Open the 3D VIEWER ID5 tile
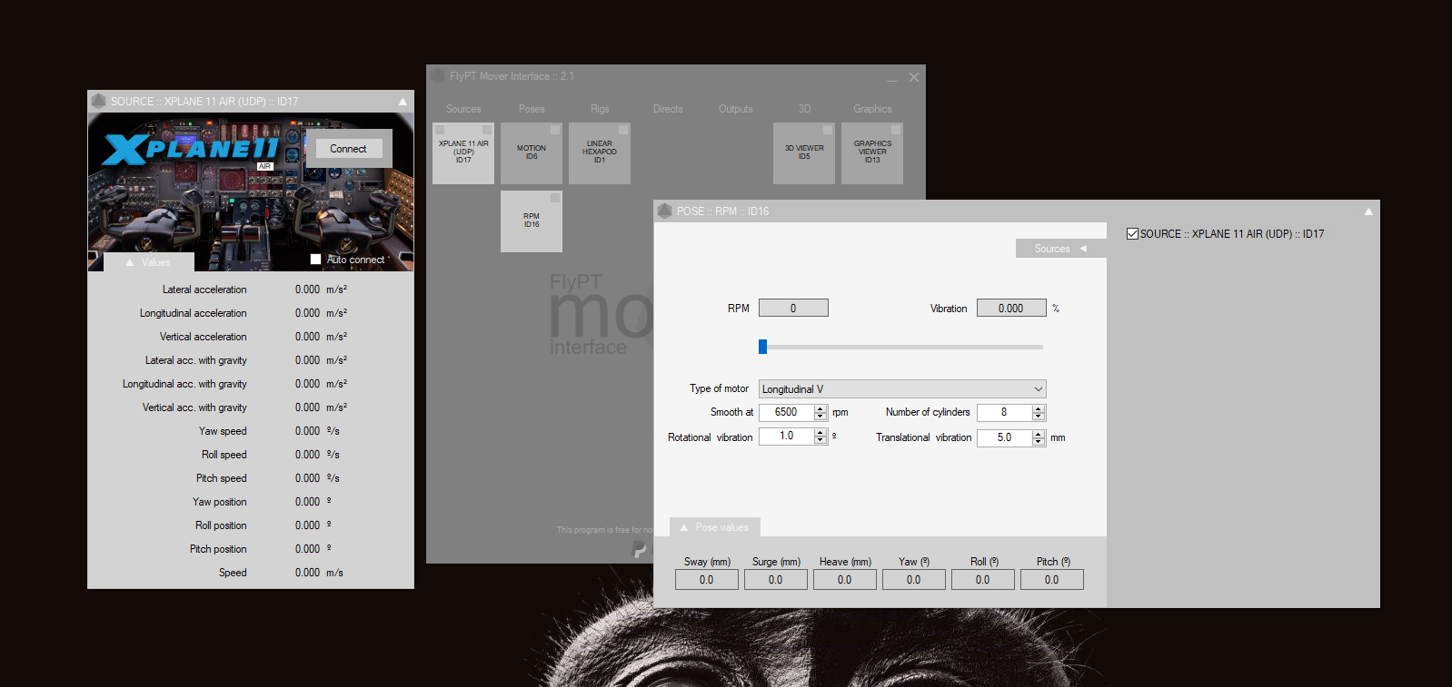Image resolution: width=1452 pixels, height=687 pixels. tap(804, 153)
